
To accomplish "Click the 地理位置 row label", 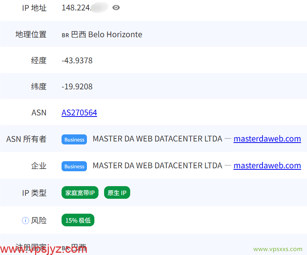I will pos(39,34).
